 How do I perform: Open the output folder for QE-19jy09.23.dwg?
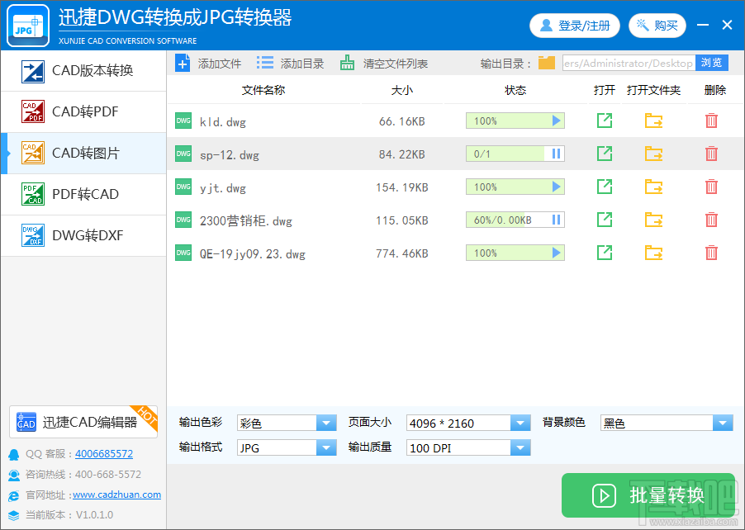[x=654, y=253]
